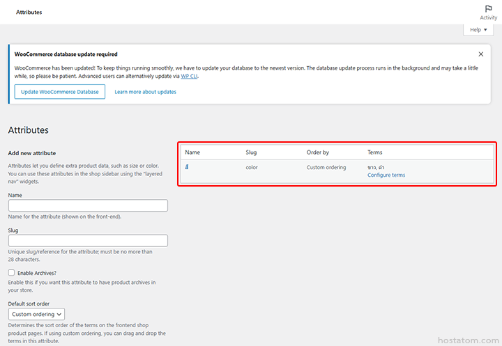This screenshot has height=346, width=502.
Task: Select the Name column header
Action: (x=192, y=152)
